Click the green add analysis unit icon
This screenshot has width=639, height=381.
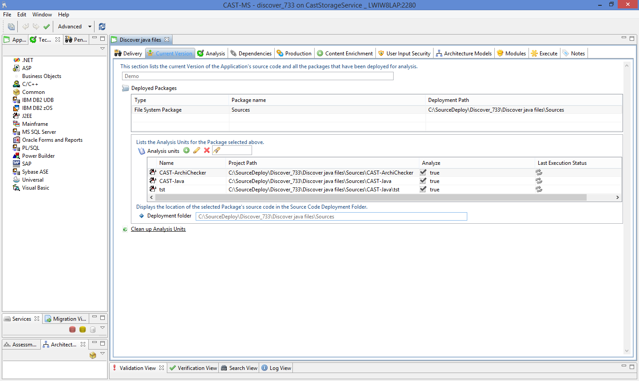[x=186, y=151]
